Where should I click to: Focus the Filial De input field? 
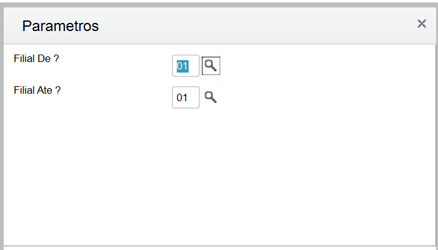[x=185, y=66]
